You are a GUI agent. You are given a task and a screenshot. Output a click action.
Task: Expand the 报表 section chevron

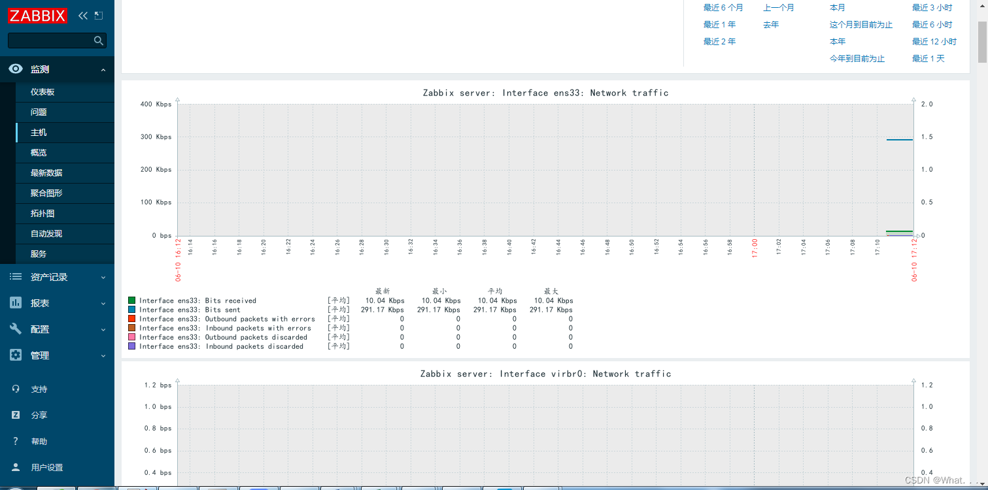click(x=103, y=304)
